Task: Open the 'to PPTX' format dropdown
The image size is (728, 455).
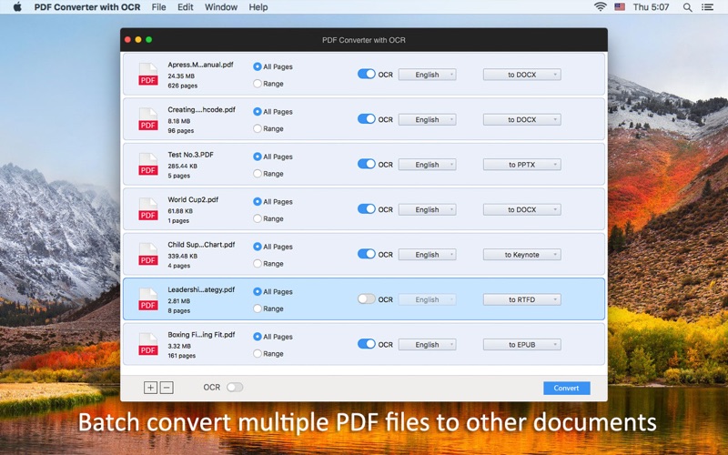Action: tap(522, 165)
